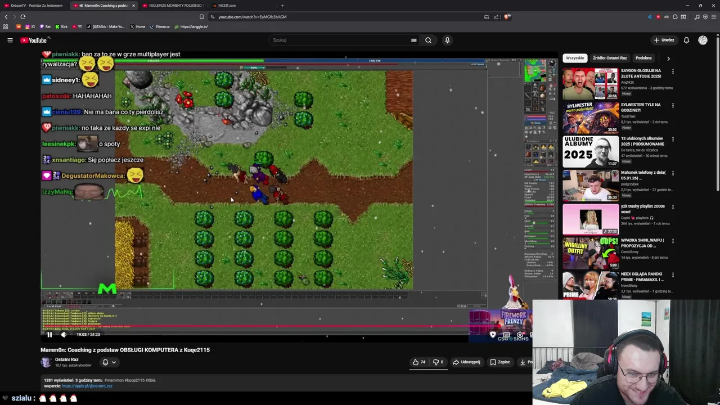Show more filter chips with right arrow
720x405 pixels.
coord(668,58)
